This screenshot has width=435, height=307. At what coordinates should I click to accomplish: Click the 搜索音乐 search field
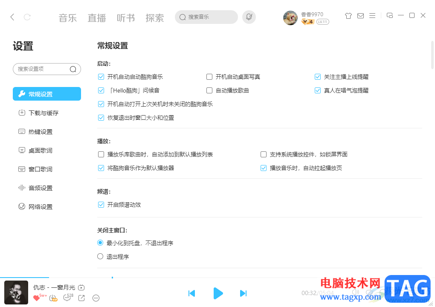[206, 17]
